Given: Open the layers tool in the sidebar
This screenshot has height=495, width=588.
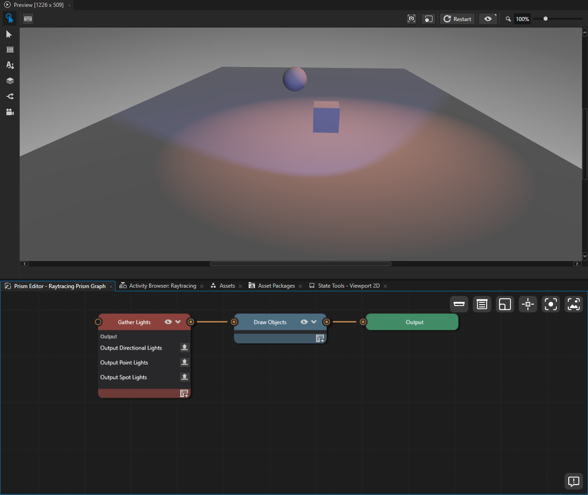Looking at the screenshot, I should (10, 81).
